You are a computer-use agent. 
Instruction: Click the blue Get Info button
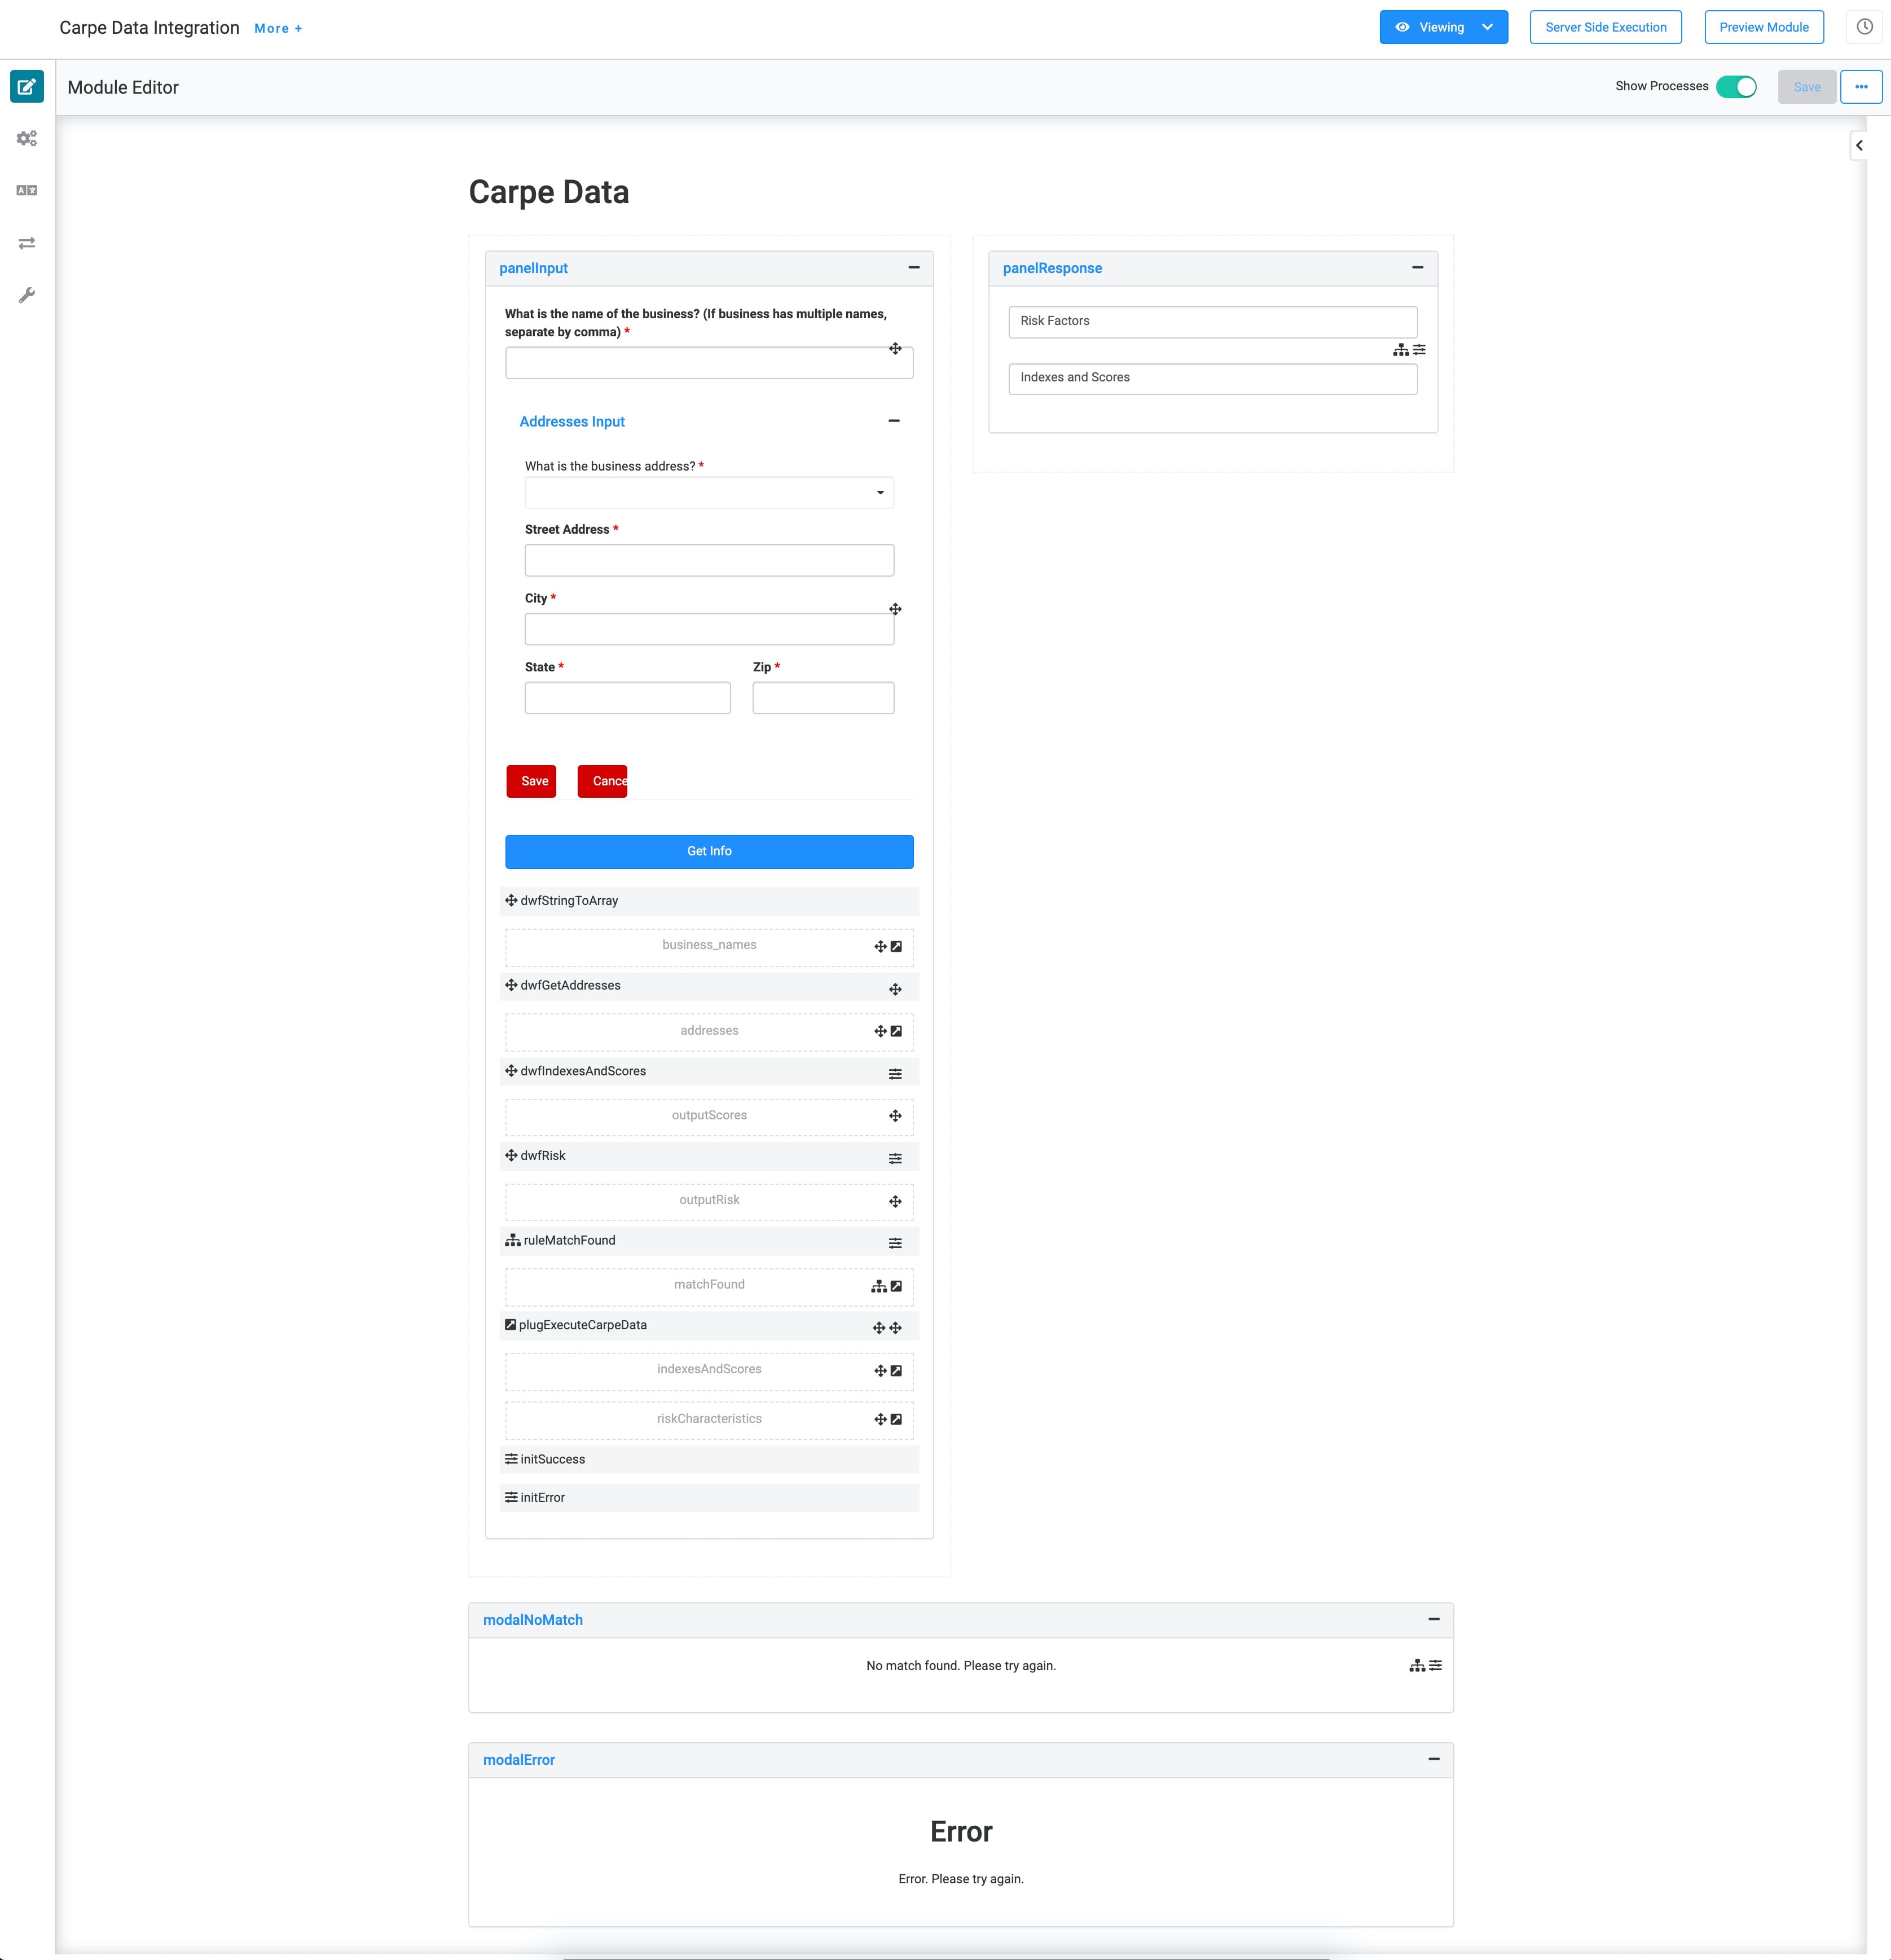(x=709, y=851)
